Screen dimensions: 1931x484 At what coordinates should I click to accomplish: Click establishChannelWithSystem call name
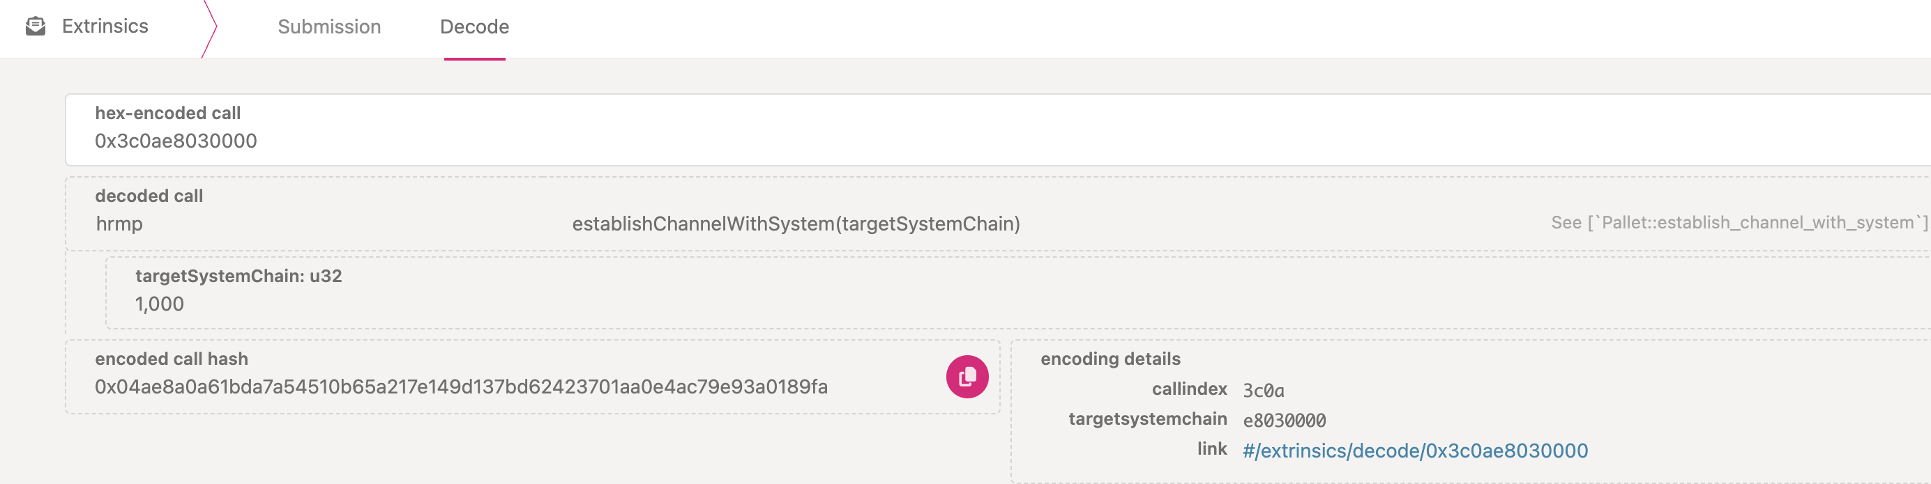796,224
